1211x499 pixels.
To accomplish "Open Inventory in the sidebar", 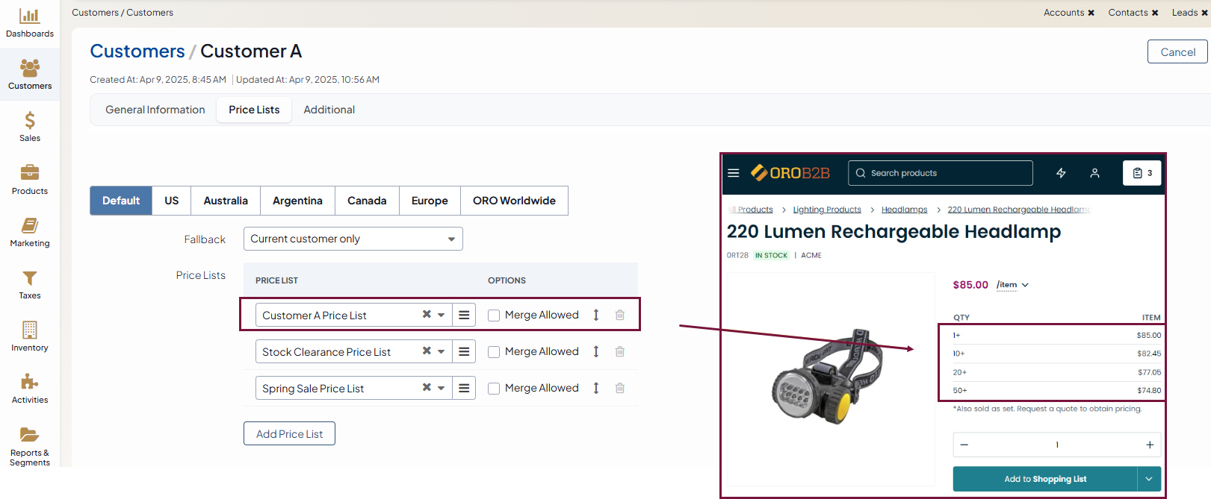I will coord(30,336).
